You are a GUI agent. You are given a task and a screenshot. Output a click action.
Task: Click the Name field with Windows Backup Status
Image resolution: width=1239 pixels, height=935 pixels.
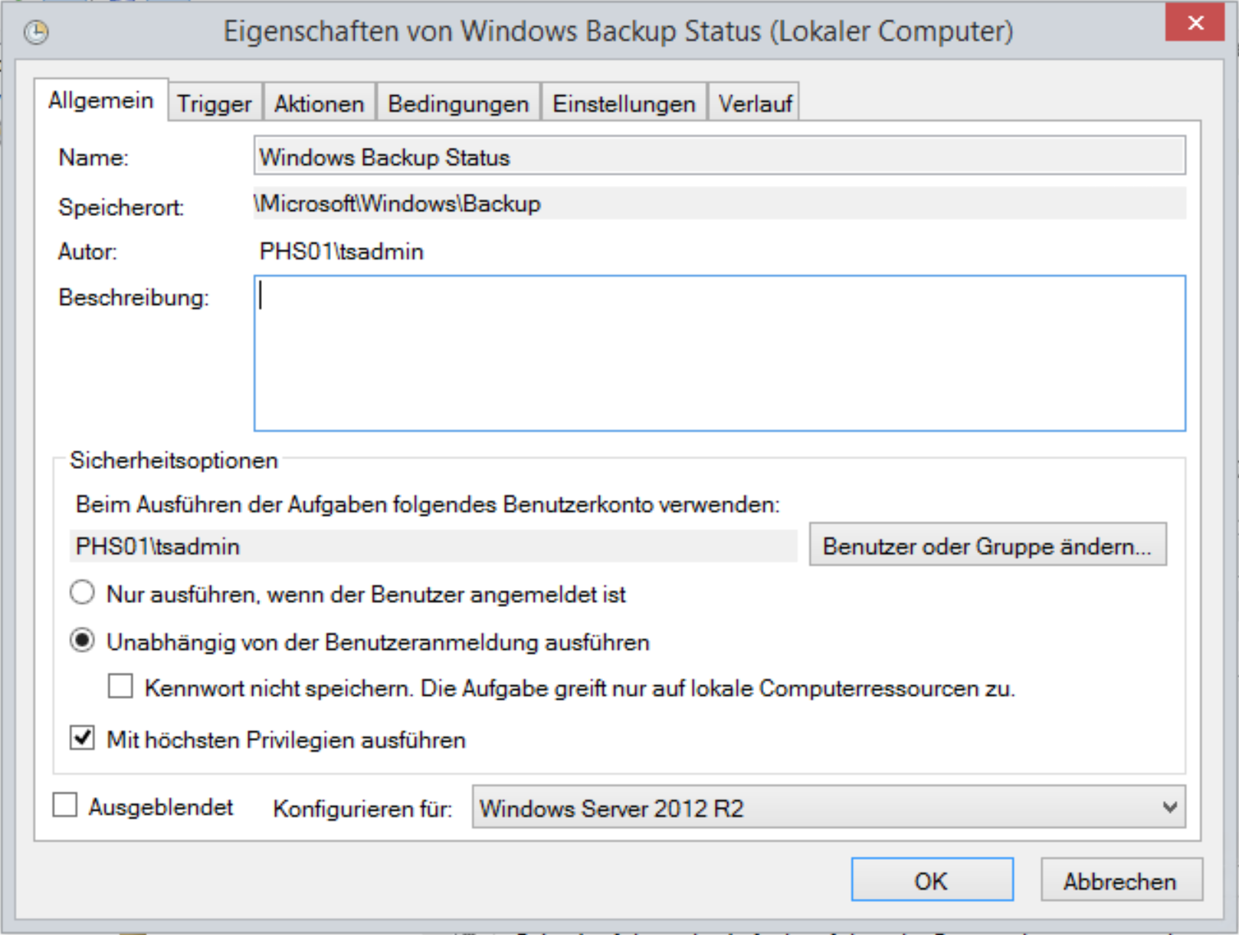coord(719,156)
